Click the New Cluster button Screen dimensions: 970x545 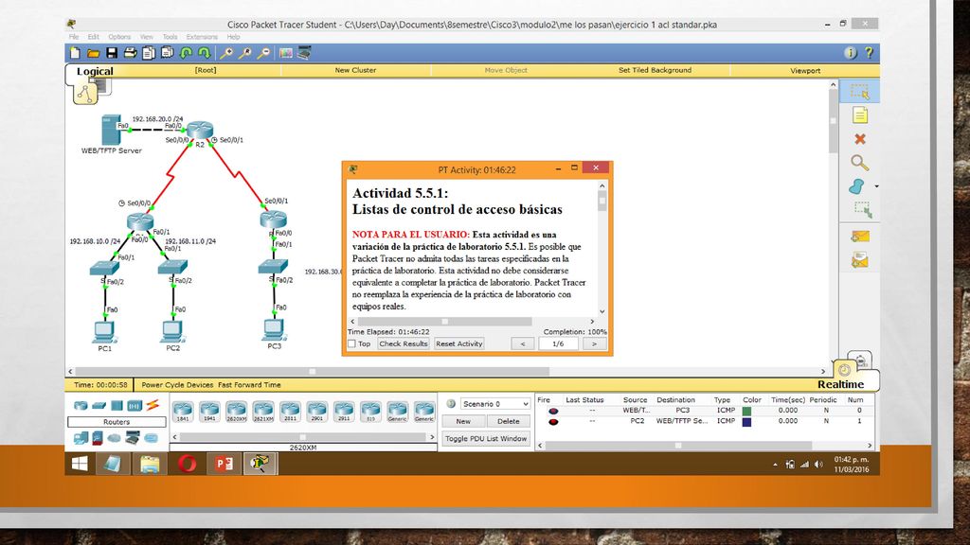click(x=356, y=70)
